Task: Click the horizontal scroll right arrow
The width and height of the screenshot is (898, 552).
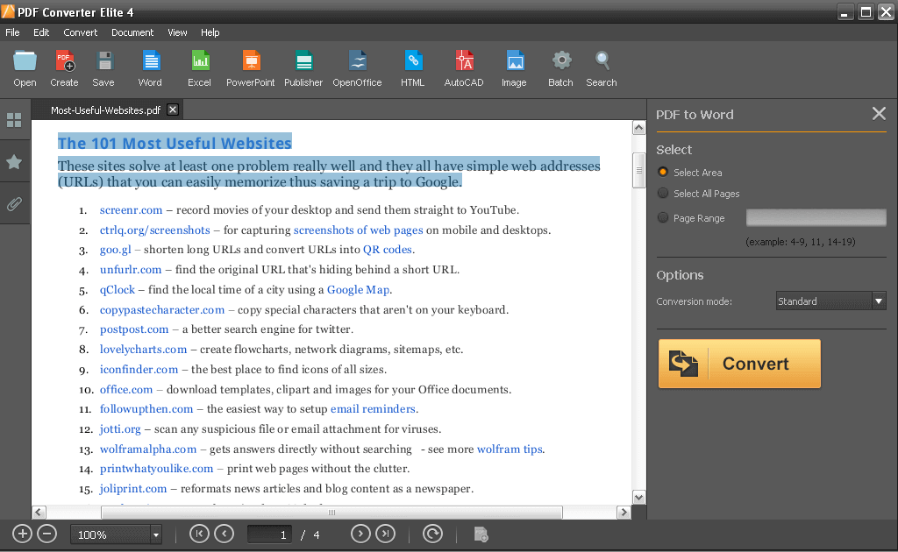Action: 624,512
